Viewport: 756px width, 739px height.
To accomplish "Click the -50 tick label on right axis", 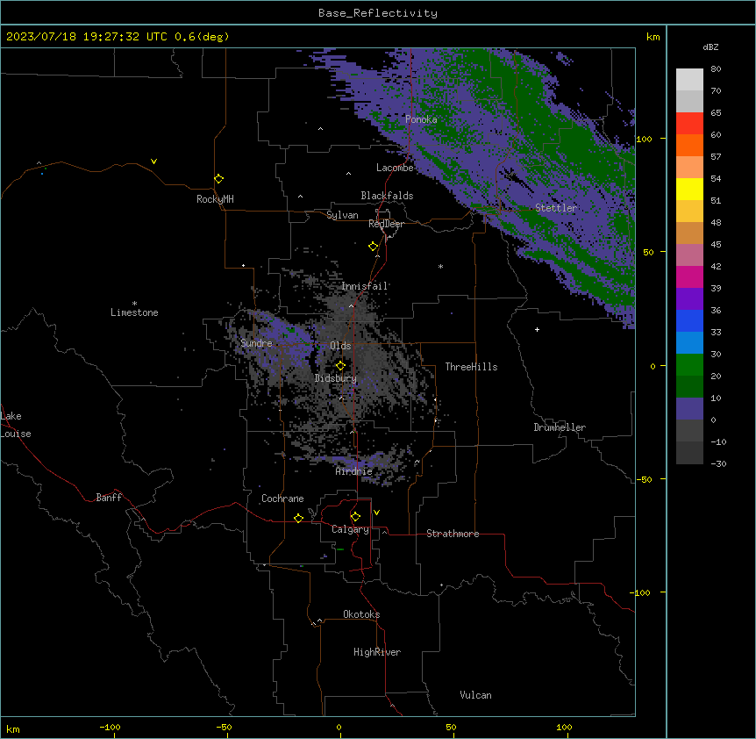I will point(644,479).
